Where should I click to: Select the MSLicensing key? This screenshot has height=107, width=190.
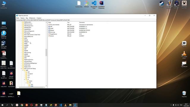pyautogui.click(x=28, y=52)
